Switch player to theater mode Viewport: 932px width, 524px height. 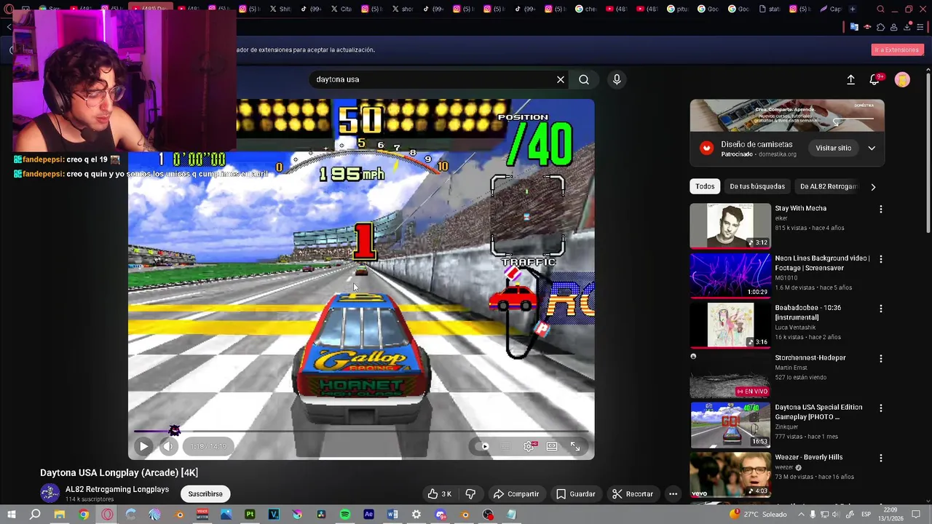click(552, 446)
